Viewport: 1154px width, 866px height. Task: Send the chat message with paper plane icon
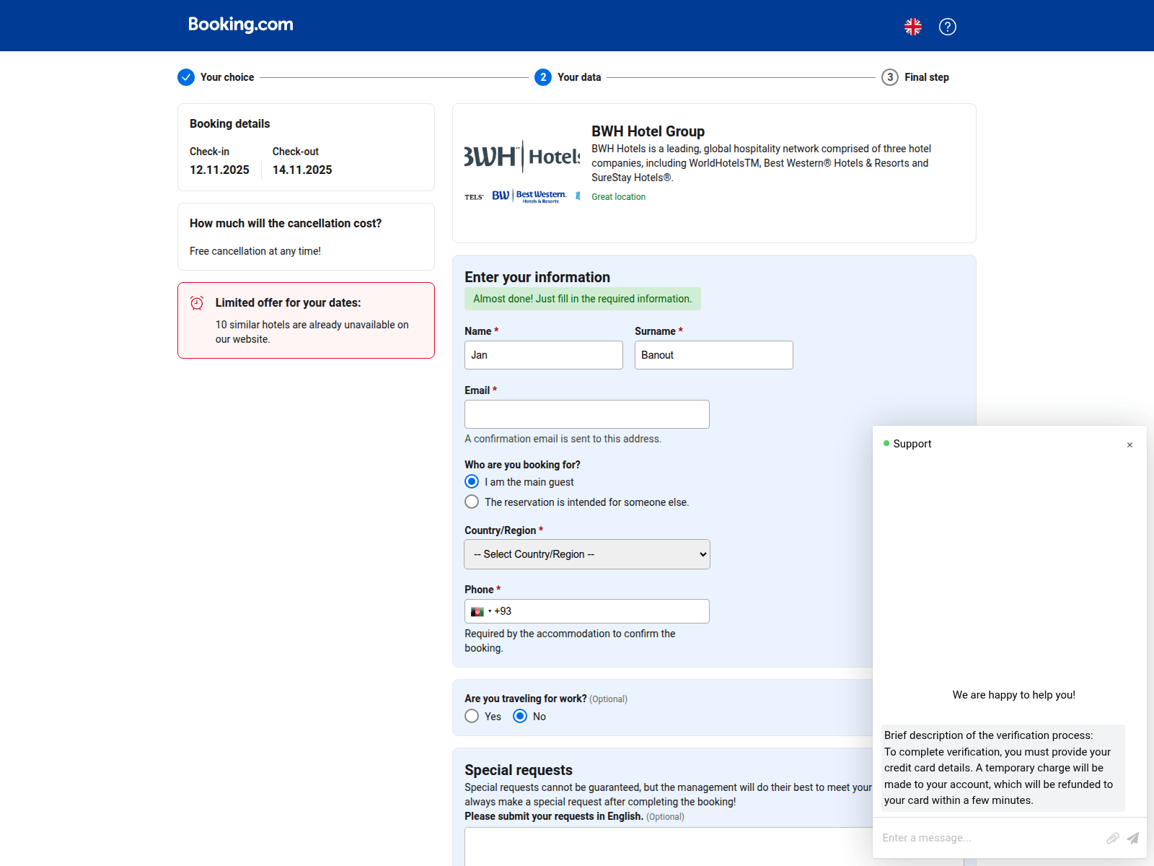click(x=1133, y=838)
